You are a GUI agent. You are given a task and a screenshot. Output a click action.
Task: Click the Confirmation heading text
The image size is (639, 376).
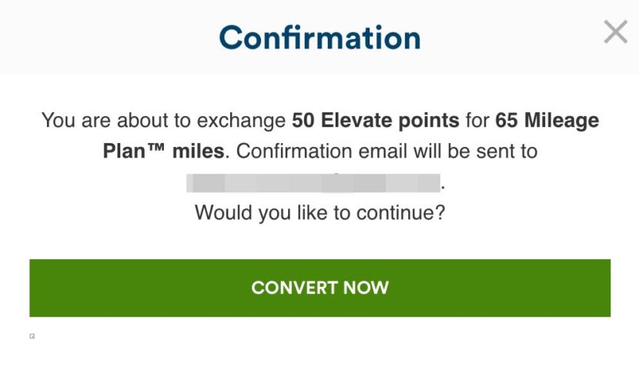click(x=319, y=38)
